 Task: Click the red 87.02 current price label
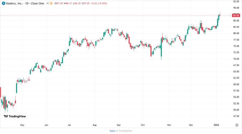coord(236,15)
